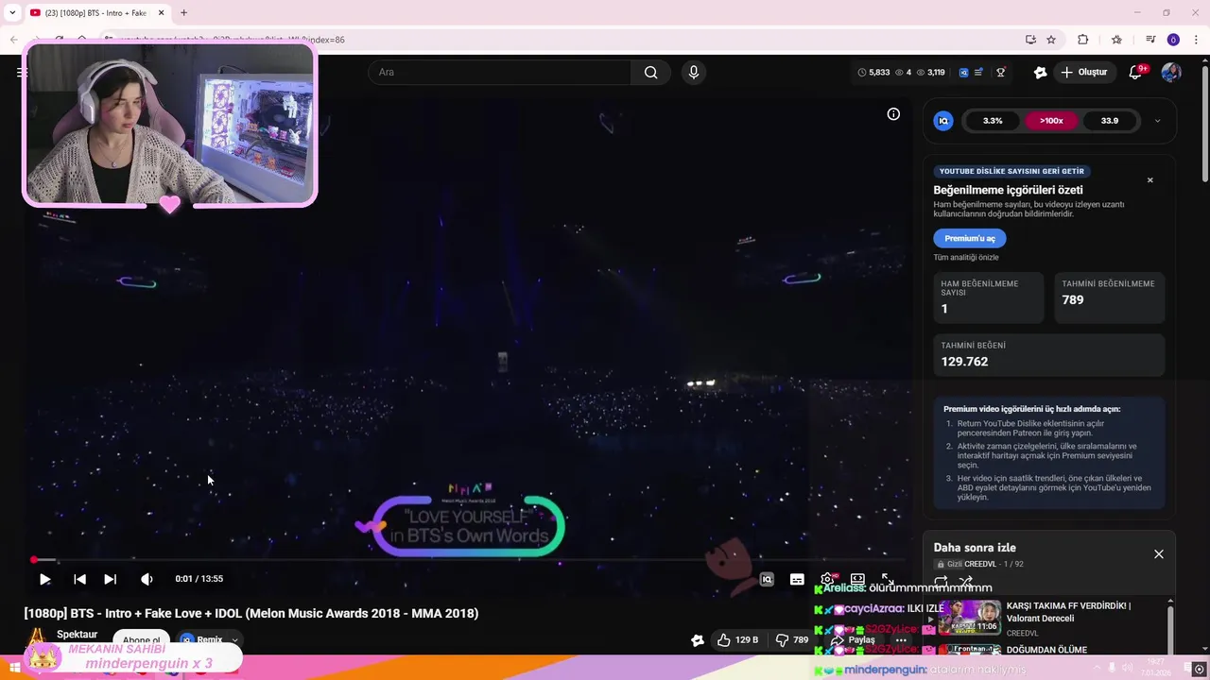Toggle playlist shuffle button
Viewport: 1210px width, 680px height.
pyautogui.click(x=965, y=582)
